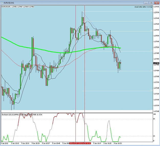Click the 1.27320 price label on price axis

click(x=156, y=94)
